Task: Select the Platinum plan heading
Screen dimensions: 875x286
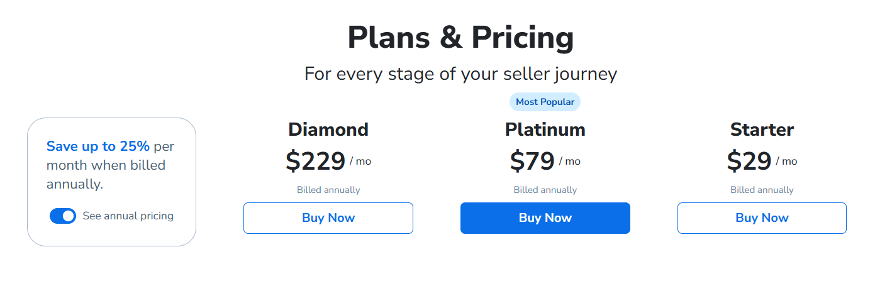Action: click(x=545, y=129)
